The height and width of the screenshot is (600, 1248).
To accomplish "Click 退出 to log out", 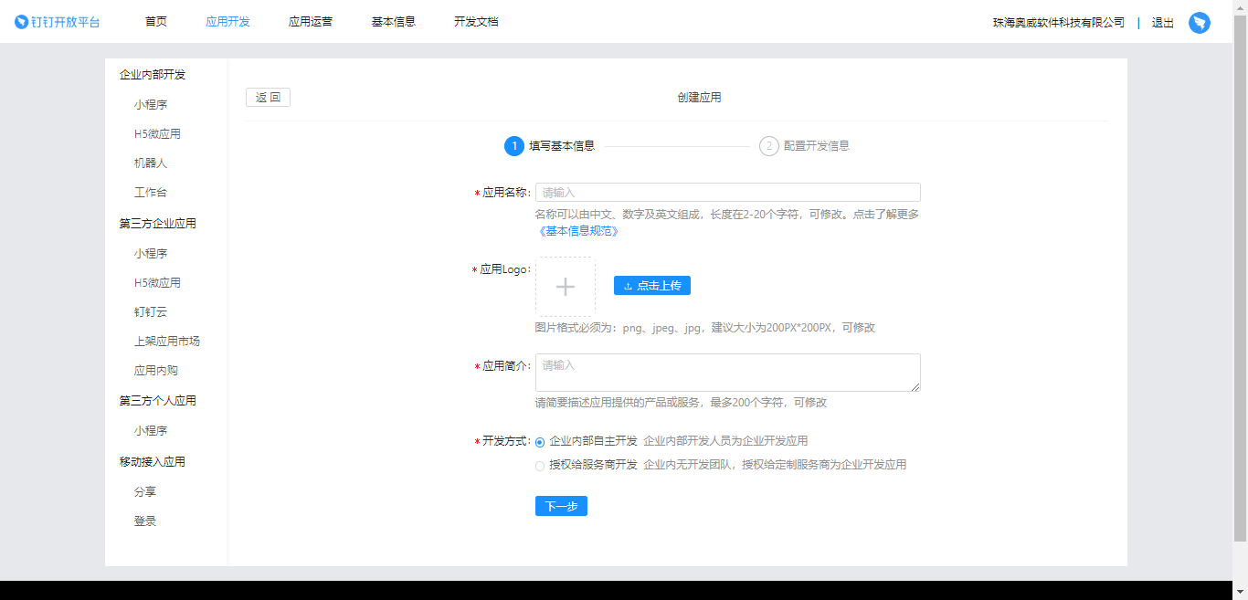I will 1162,22.
